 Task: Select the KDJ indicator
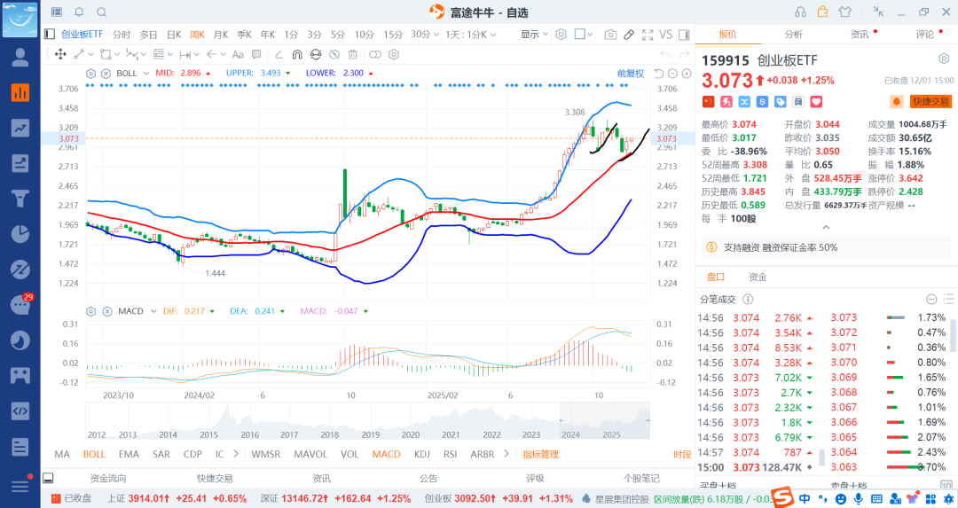[x=421, y=454]
